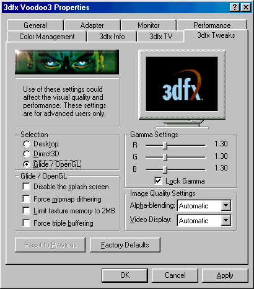Click the 3dfx monitor preview image
This screenshot has height=289, width=254.
[182, 89]
